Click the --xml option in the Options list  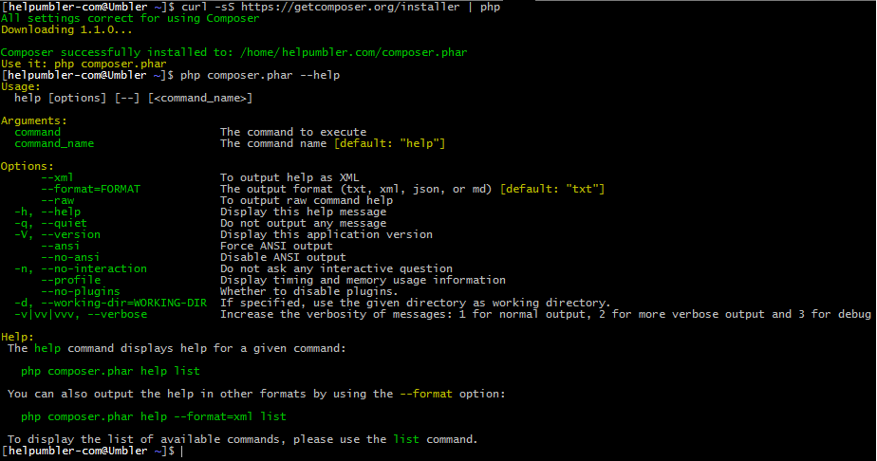[57, 177]
